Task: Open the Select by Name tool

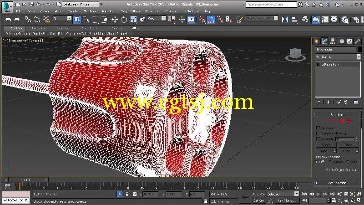Action: click(86, 20)
